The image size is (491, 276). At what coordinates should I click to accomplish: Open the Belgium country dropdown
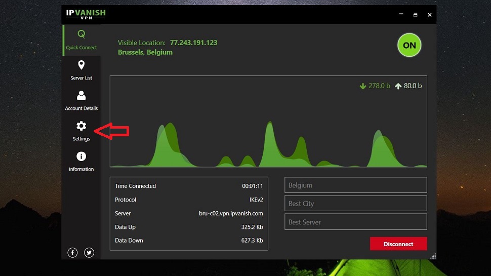click(x=355, y=185)
